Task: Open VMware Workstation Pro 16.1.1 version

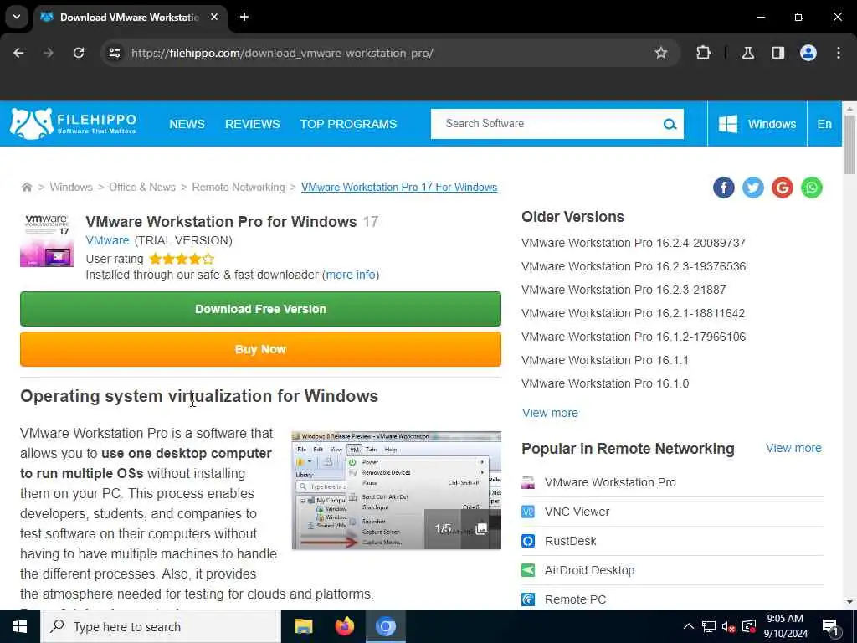Action: coord(605,360)
